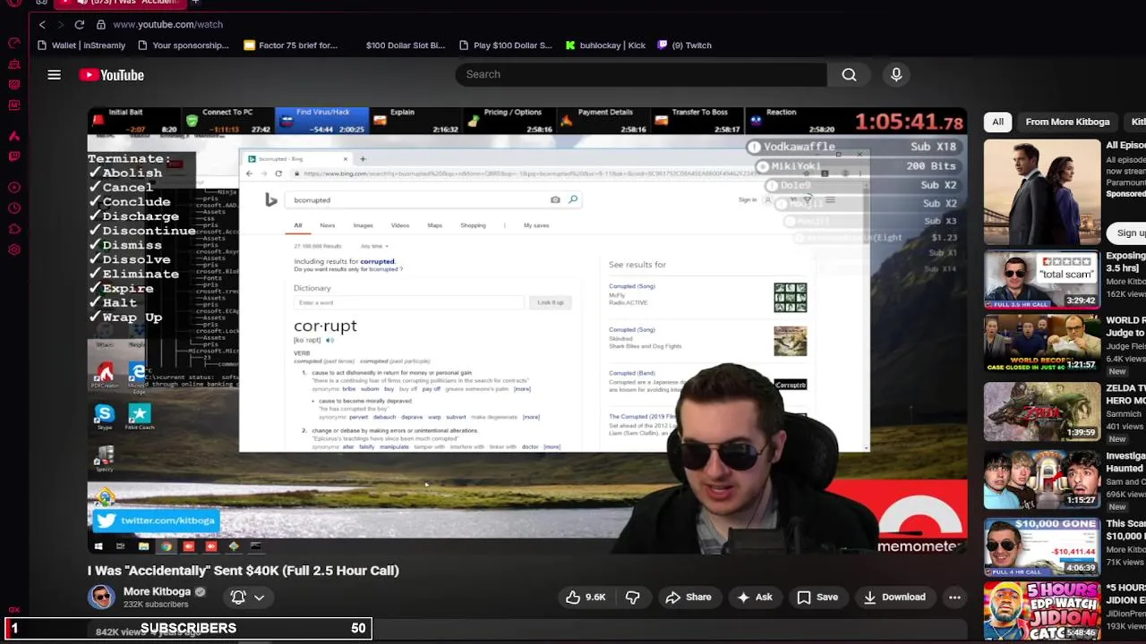Click the YouTube Search input field

click(x=641, y=74)
